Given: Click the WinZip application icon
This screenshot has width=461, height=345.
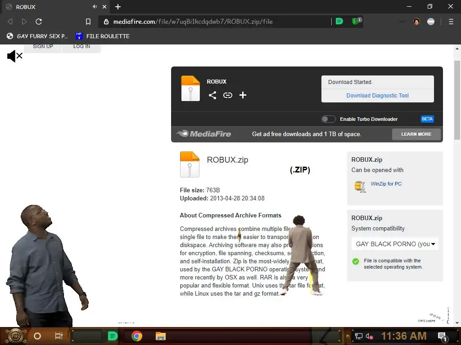Looking at the screenshot, I should [360, 186].
